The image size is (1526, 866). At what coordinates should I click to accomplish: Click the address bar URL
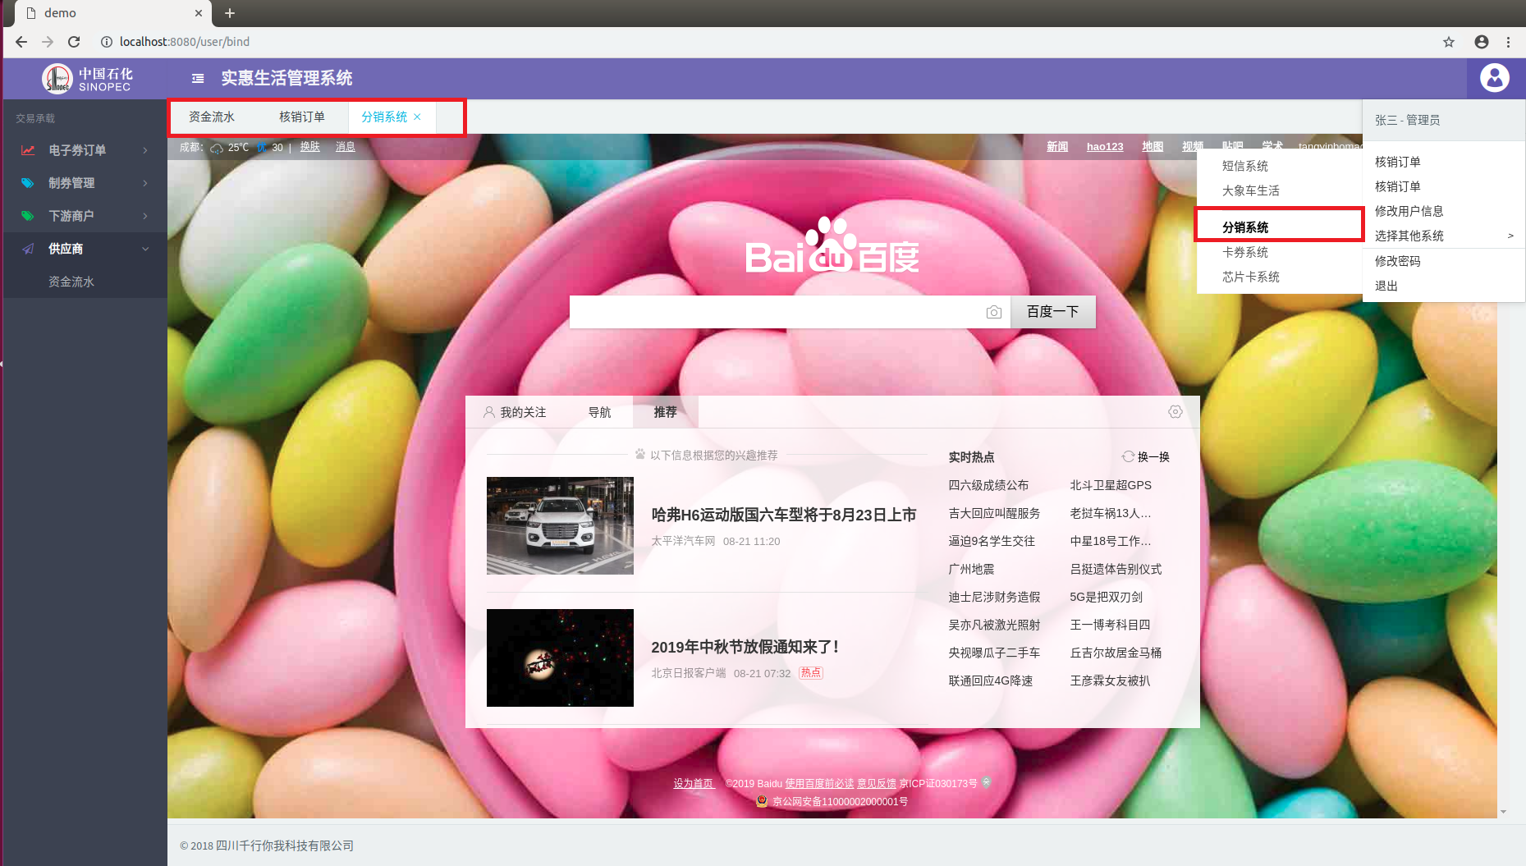point(185,42)
